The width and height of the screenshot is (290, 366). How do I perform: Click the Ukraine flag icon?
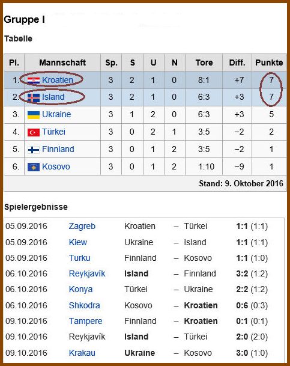tap(34, 115)
